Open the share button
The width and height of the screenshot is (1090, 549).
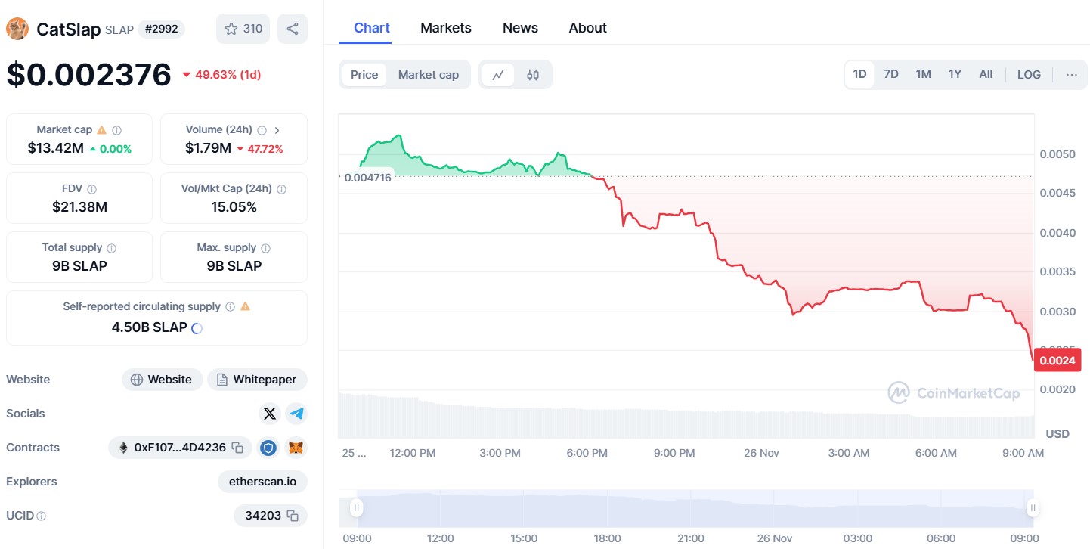pos(293,29)
